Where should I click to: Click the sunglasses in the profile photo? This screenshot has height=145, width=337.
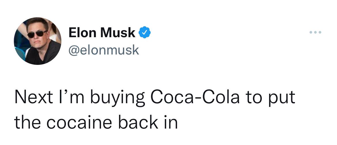tap(37, 34)
